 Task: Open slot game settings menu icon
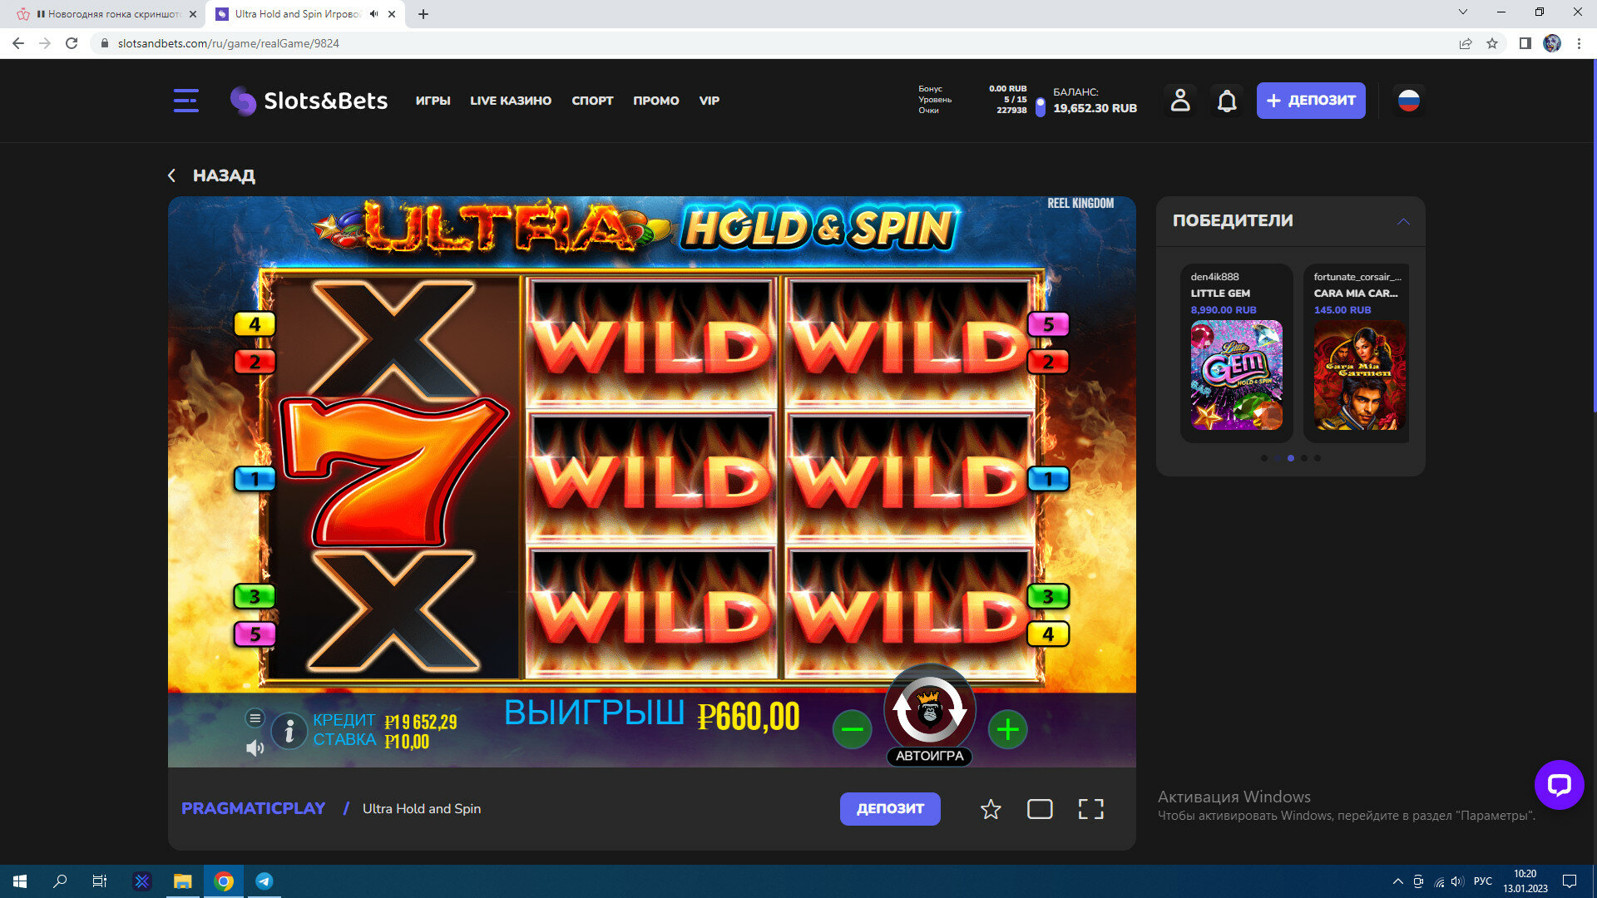pyautogui.click(x=255, y=718)
